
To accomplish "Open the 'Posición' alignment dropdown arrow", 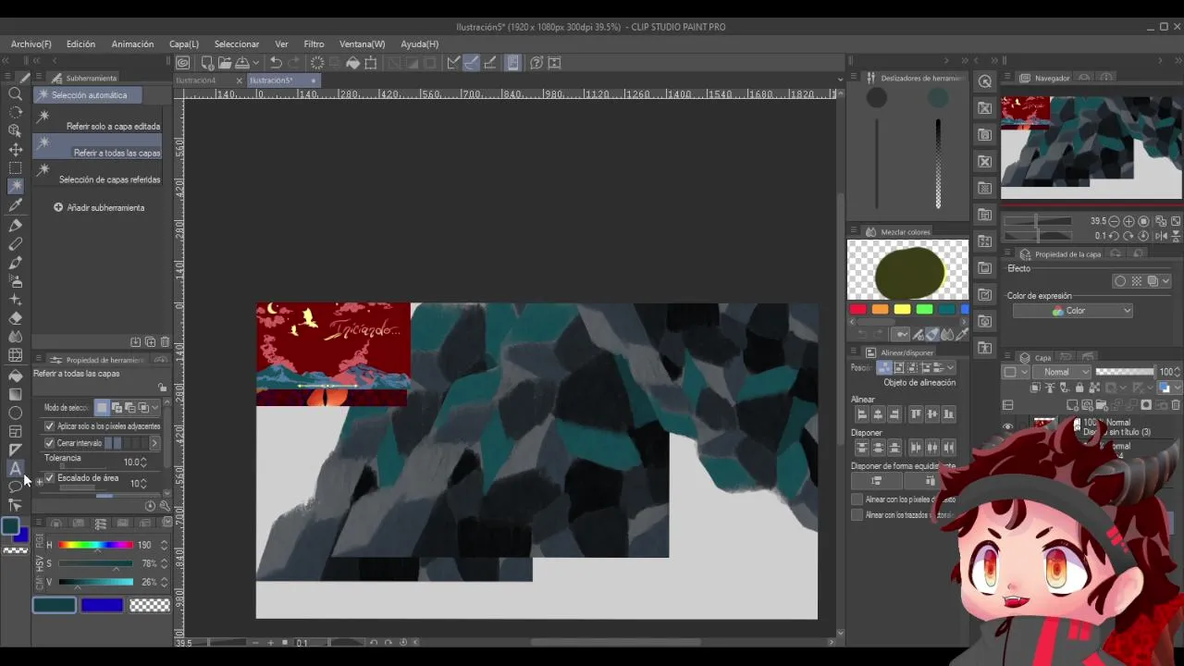I will tap(950, 368).
